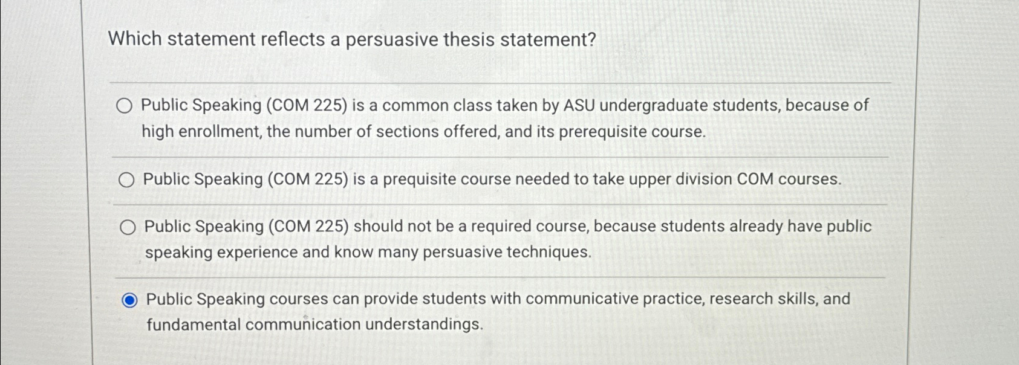Choose the common class statement option
The height and width of the screenshot is (365, 1019).
click(126, 106)
